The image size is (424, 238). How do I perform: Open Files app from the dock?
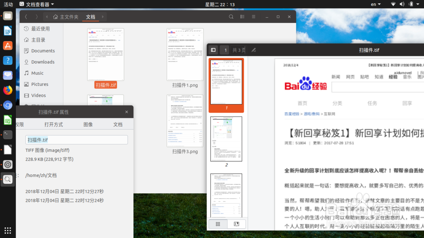8,16
